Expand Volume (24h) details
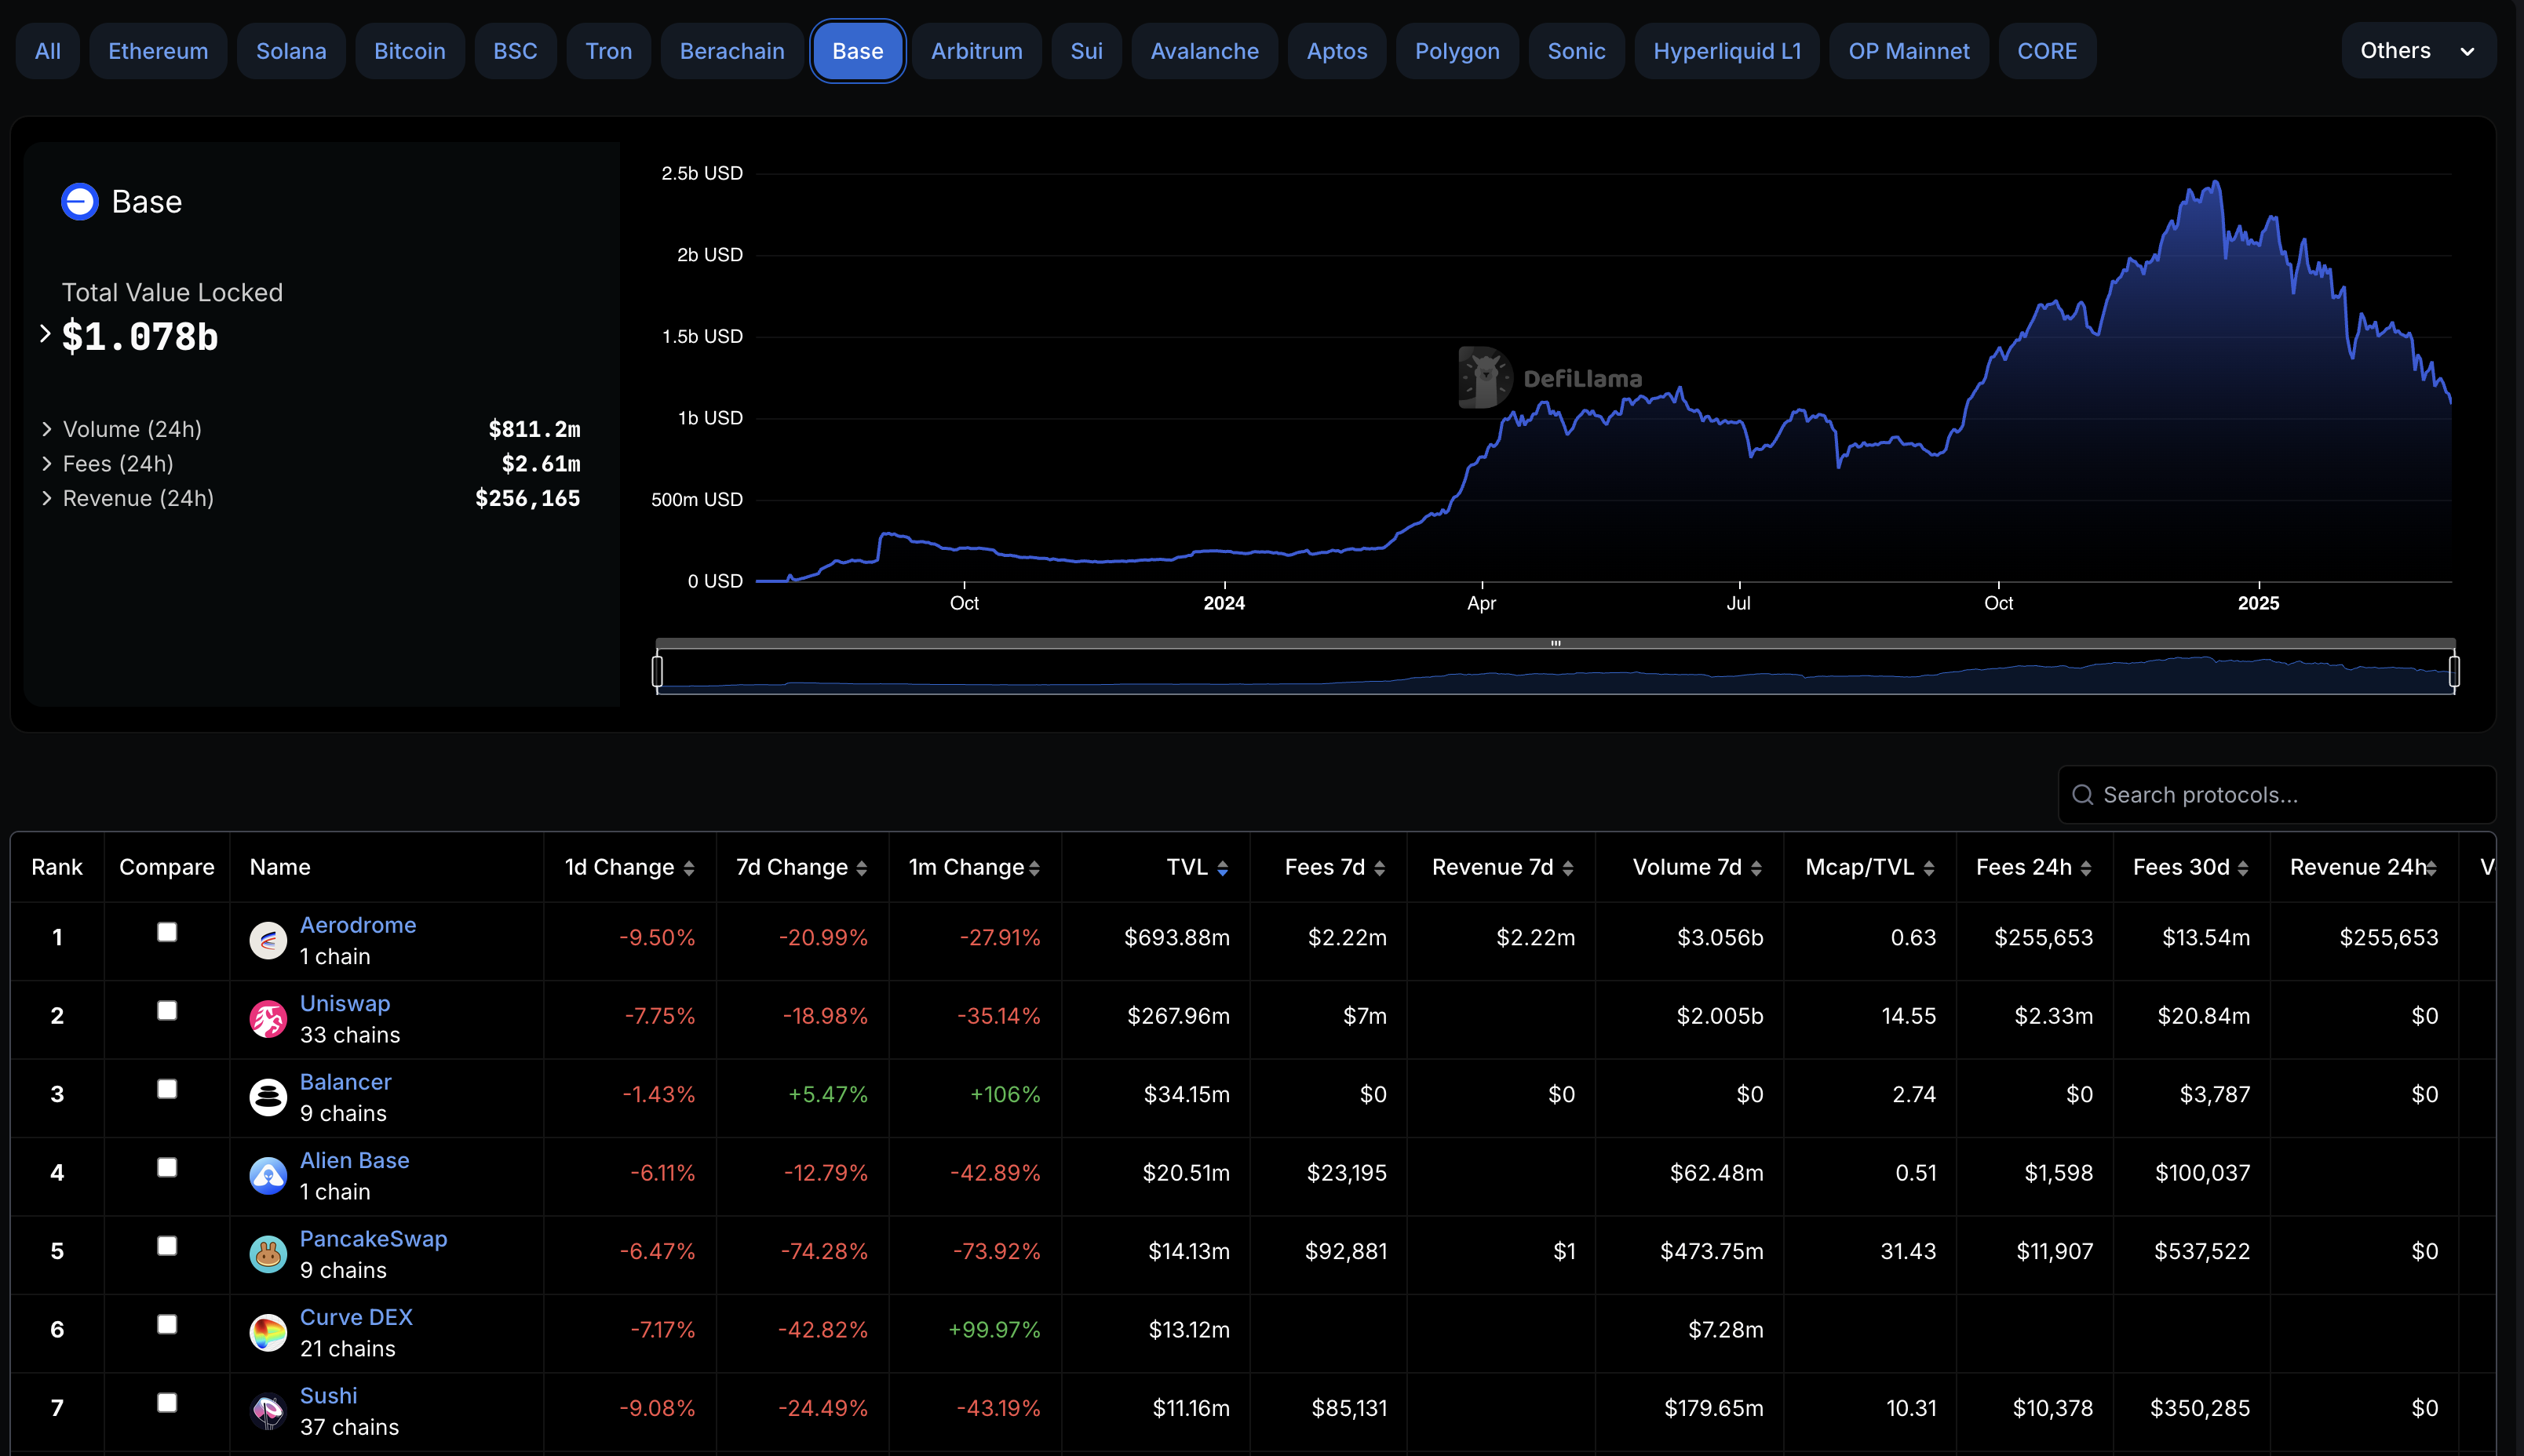The image size is (2524, 1456). click(47, 429)
